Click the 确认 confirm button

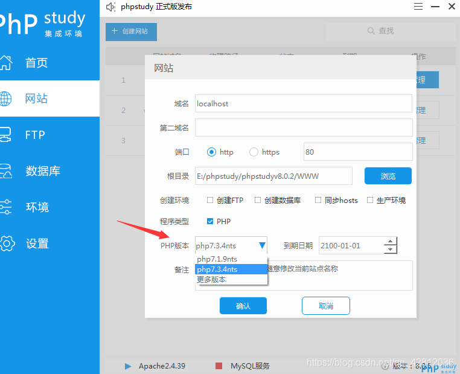(x=243, y=306)
